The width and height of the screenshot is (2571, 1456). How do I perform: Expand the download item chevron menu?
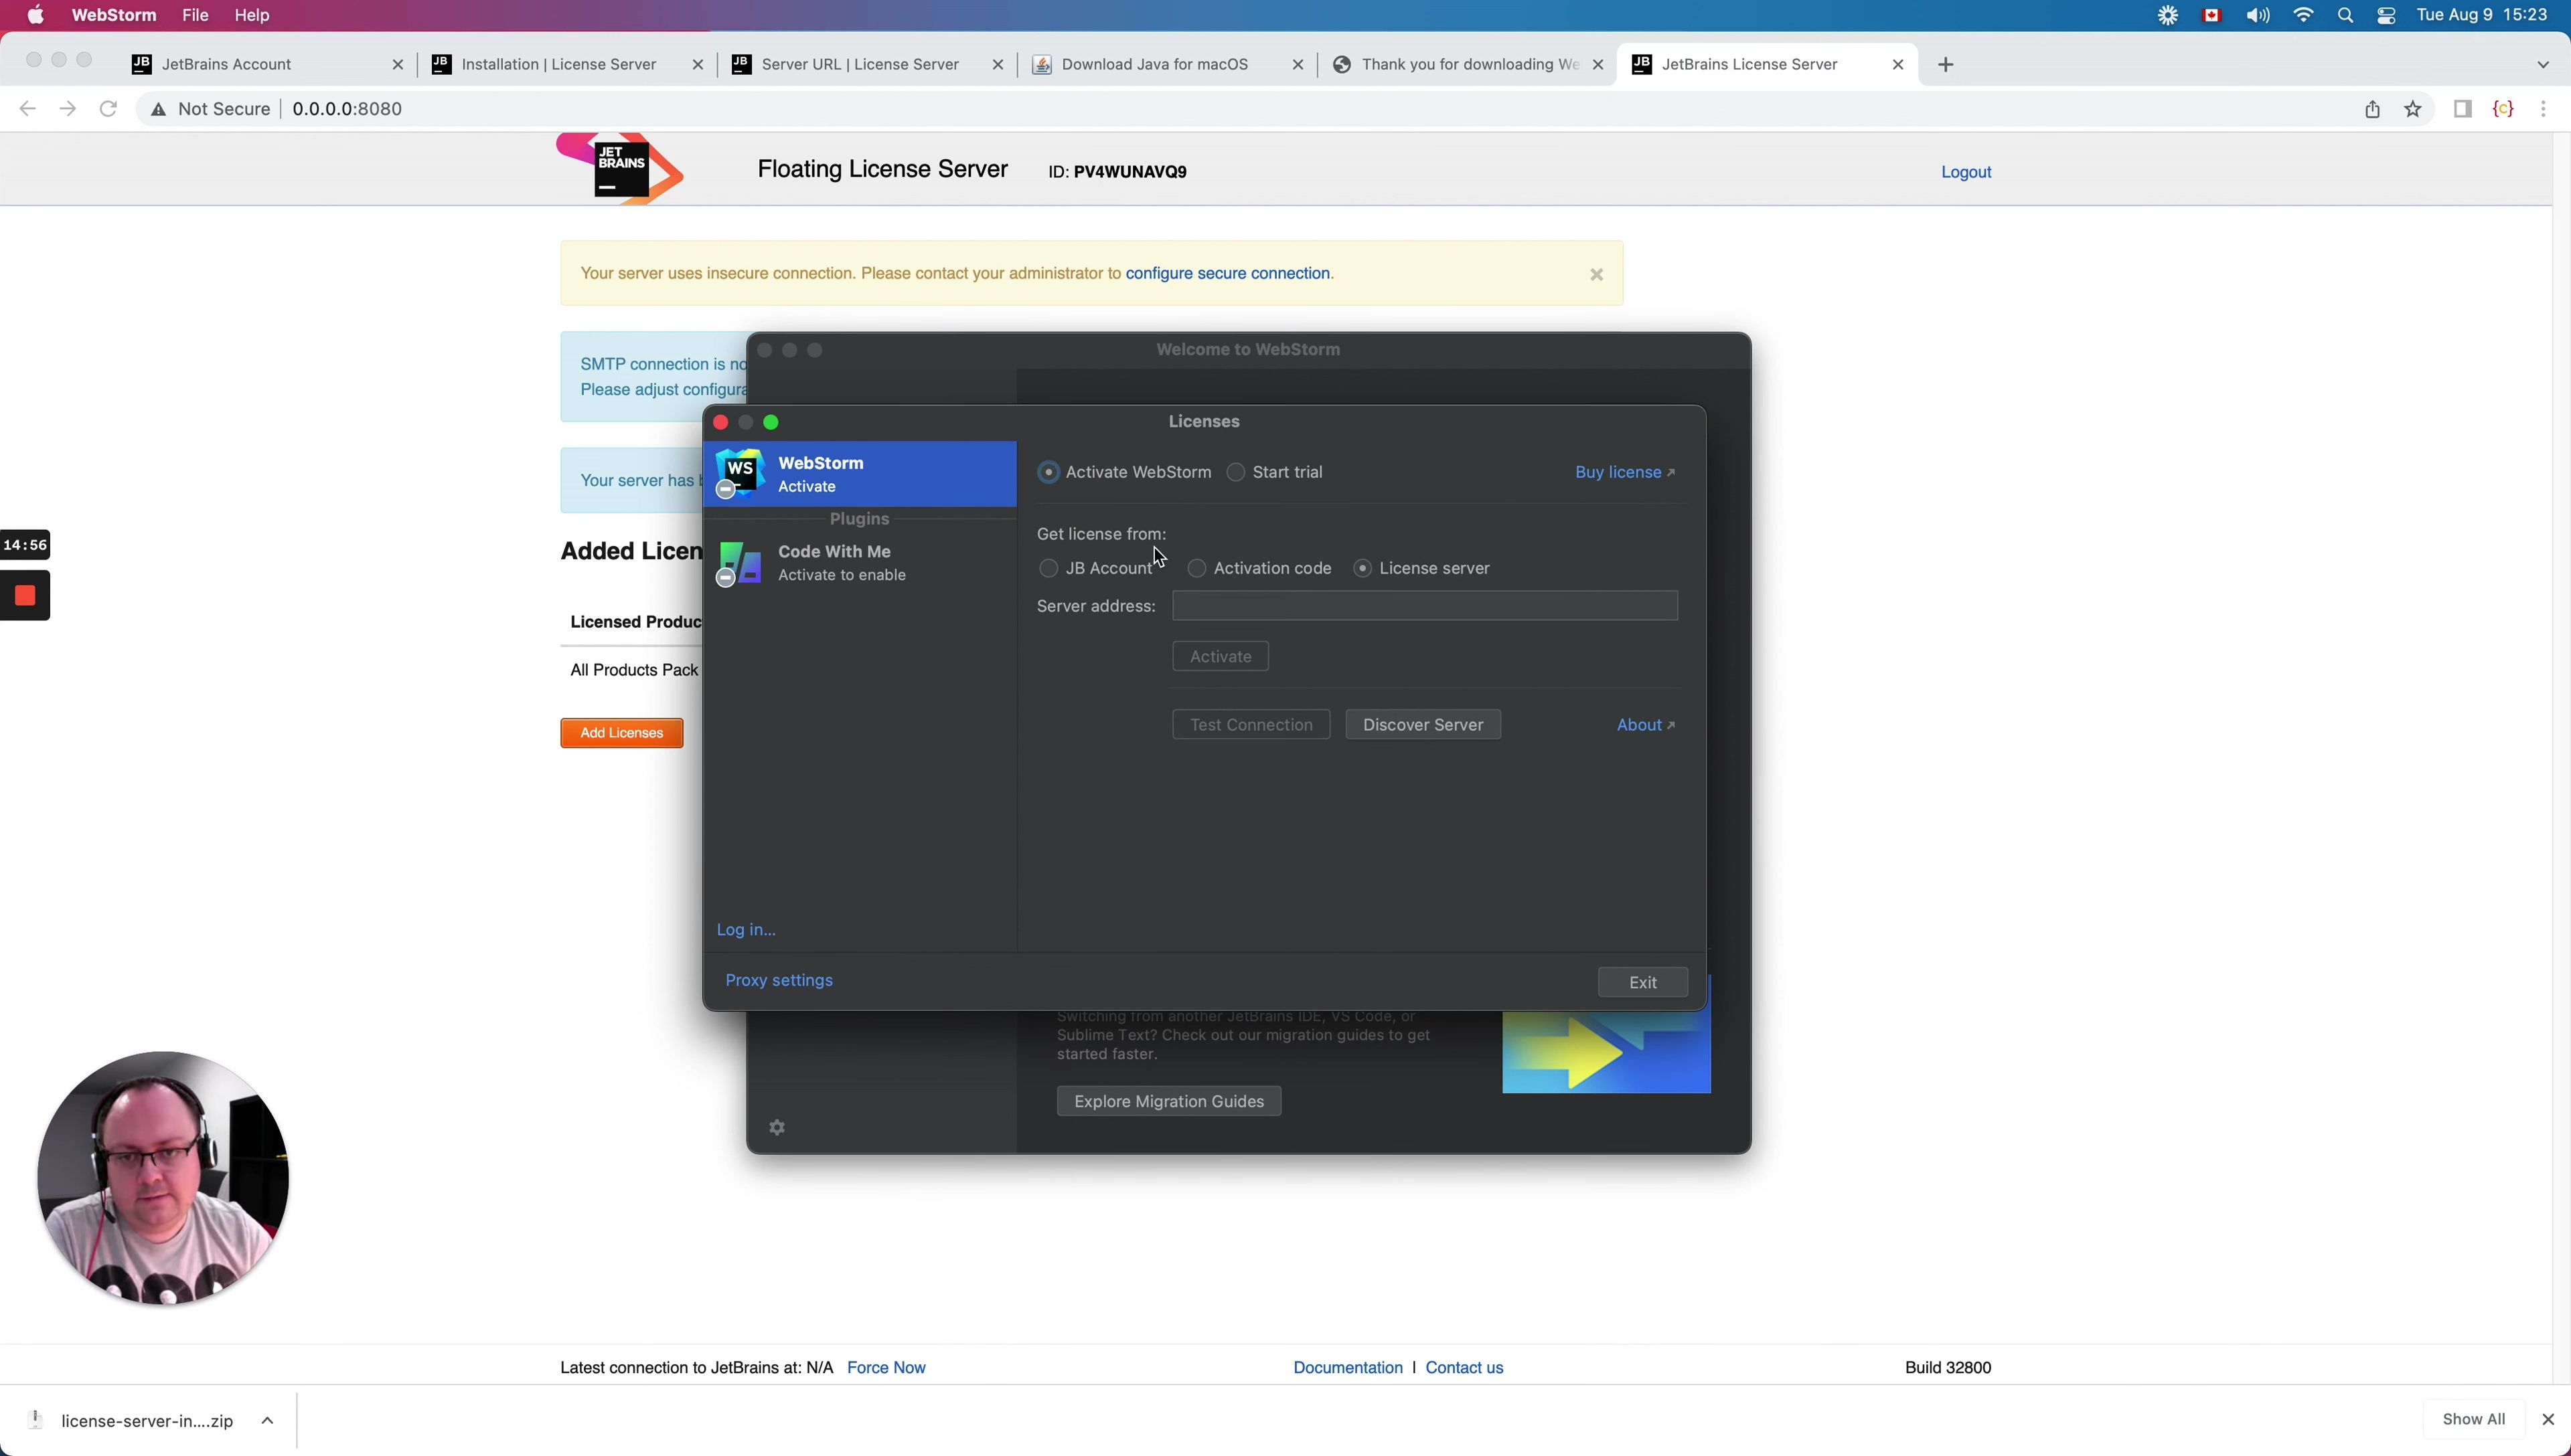[x=267, y=1420]
